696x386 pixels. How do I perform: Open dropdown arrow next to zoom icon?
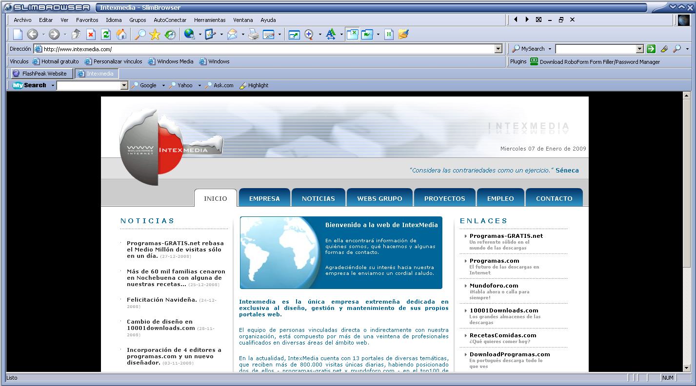tap(320, 35)
